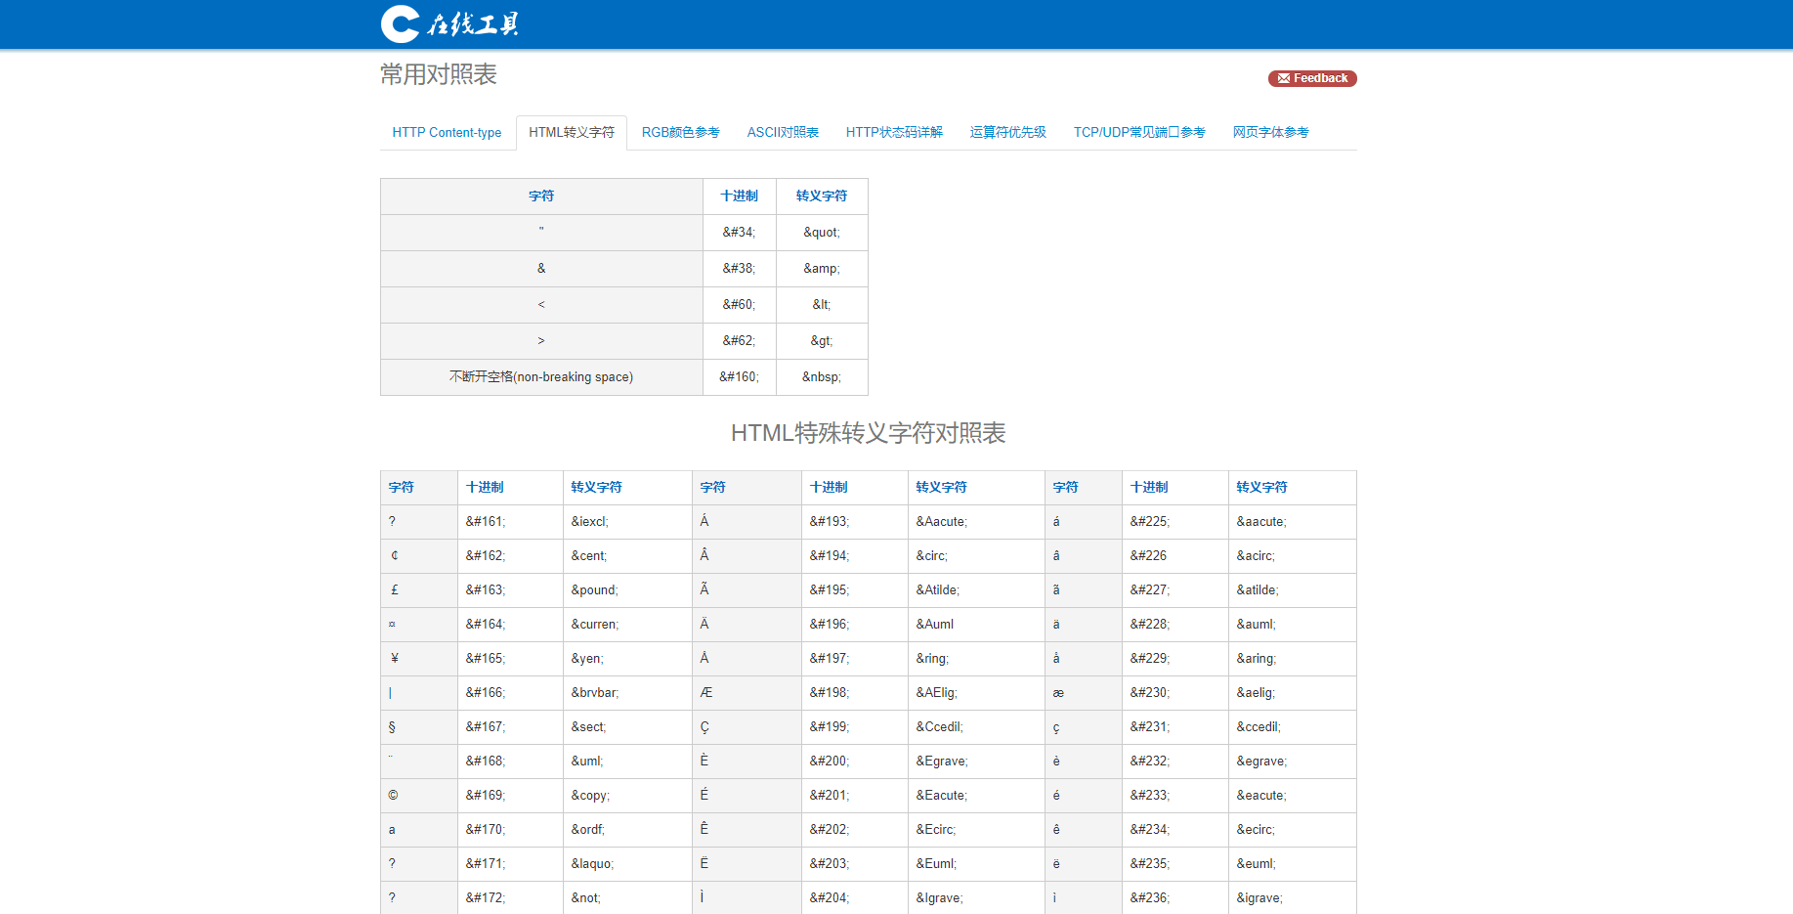The width and height of the screenshot is (1793, 914).
Task: Click the 十进制 header in the top table
Action: (739, 196)
